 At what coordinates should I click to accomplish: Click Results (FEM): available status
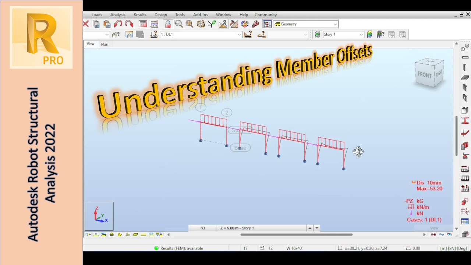(179, 248)
